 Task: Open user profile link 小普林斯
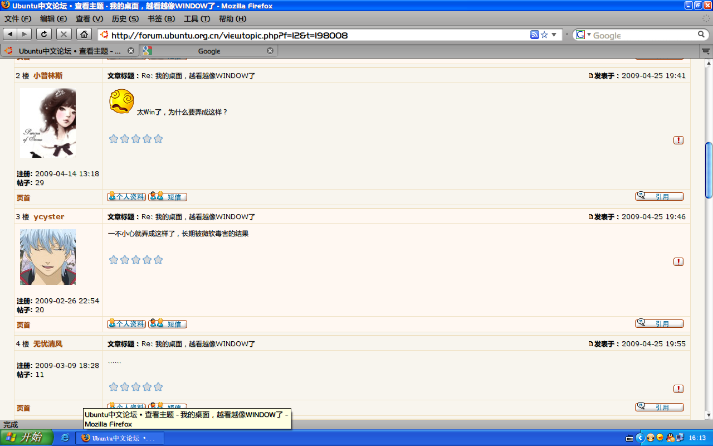click(48, 76)
